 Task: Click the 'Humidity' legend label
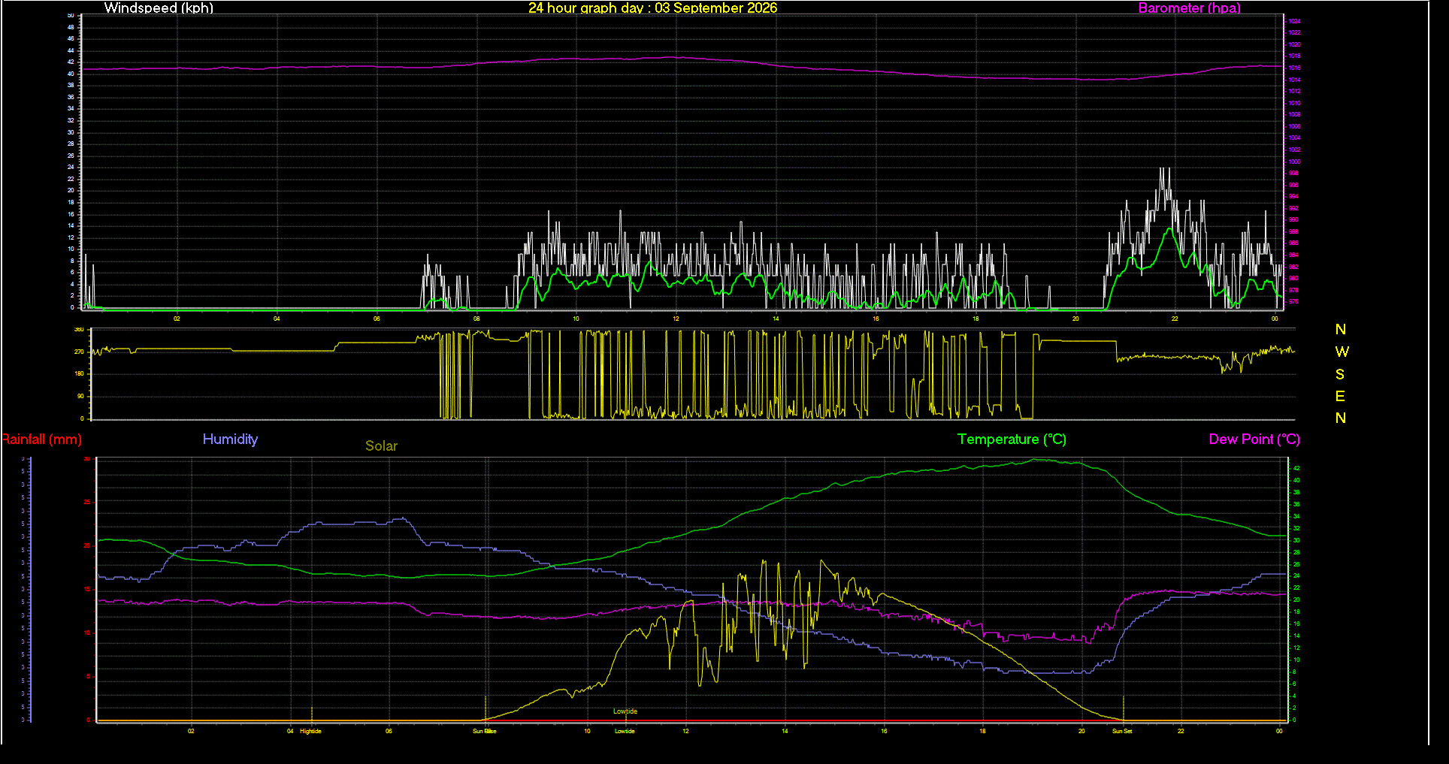click(x=230, y=439)
